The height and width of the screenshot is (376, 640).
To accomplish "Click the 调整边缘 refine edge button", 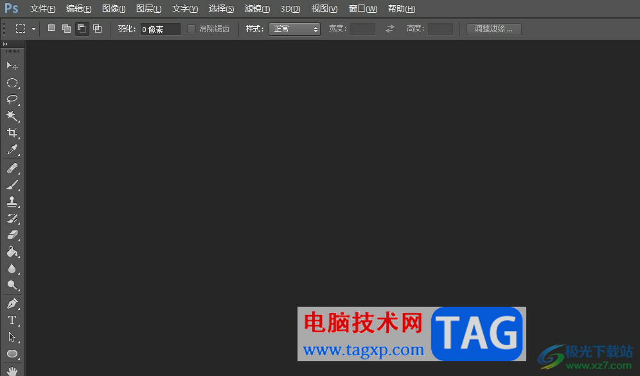I will tap(494, 29).
